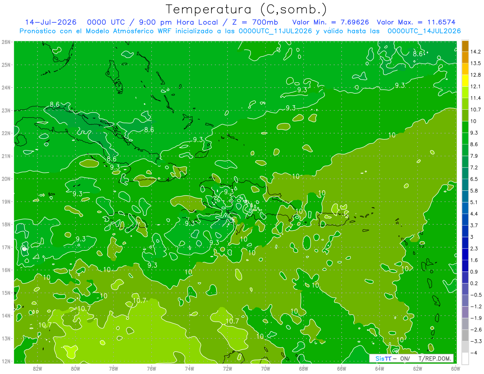The width and height of the screenshot is (484, 374).
Task: Pick the dark blue swatch between 1.6 and 0.9
Action: tap(465, 266)
